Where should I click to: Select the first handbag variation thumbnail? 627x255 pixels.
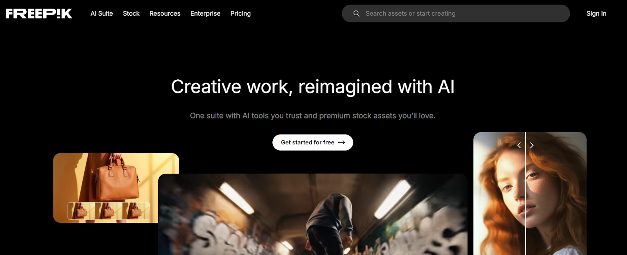pos(81,211)
